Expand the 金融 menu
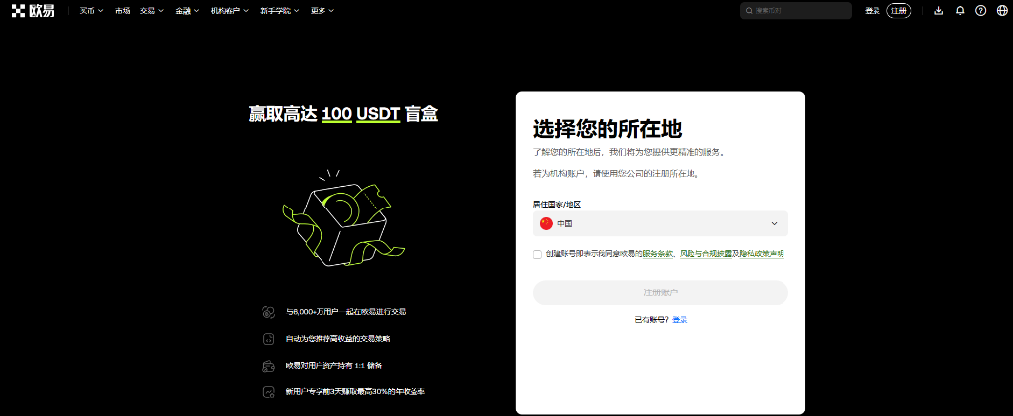Image resolution: width=1013 pixels, height=416 pixels. [186, 11]
